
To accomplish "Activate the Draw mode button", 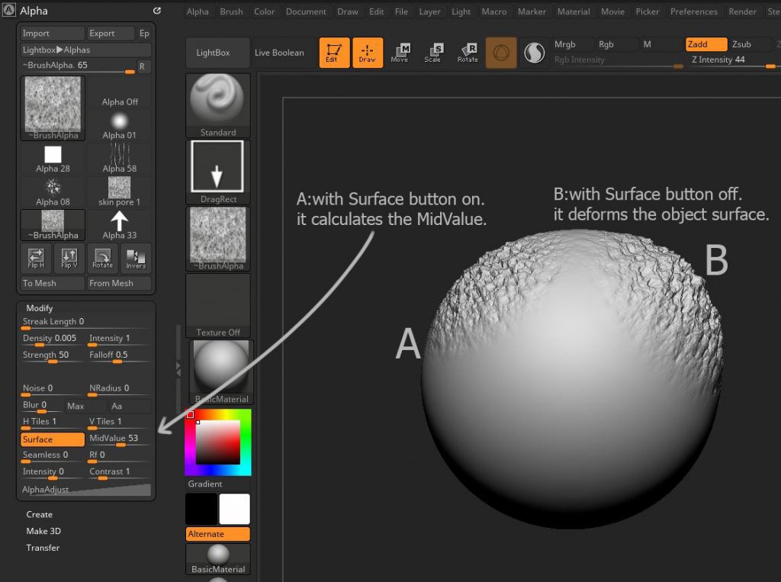I will (x=368, y=53).
